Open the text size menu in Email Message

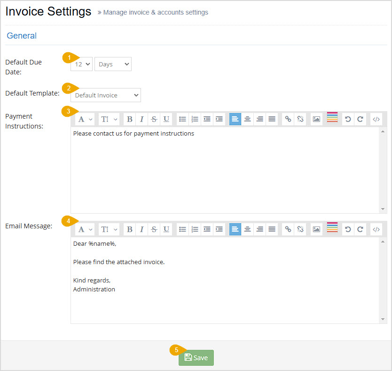click(x=109, y=229)
